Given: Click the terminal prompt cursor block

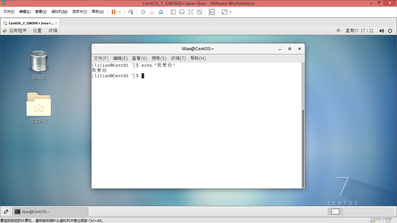Looking at the screenshot, I should point(143,76).
